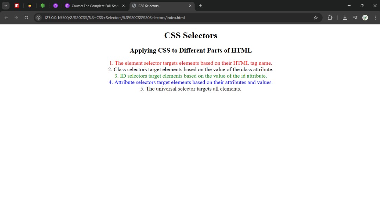Minimize the browser window

(349, 6)
